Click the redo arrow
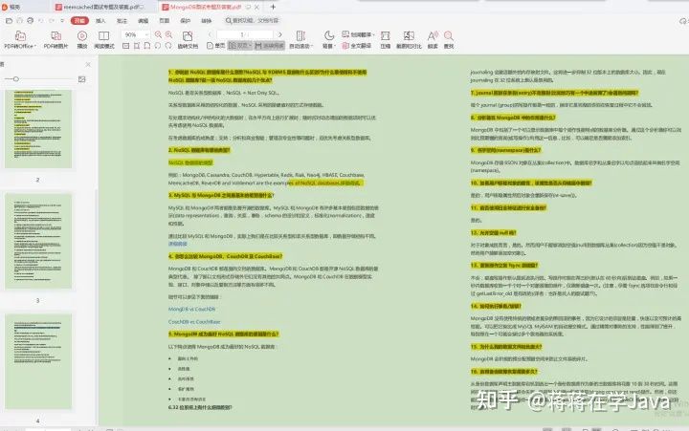The width and height of the screenshot is (689, 431). click(x=52, y=21)
